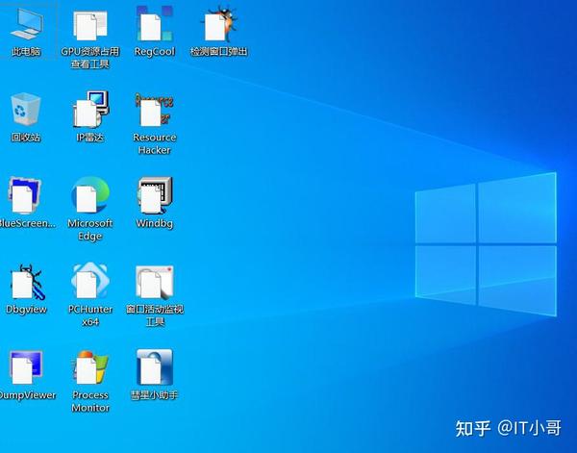This screenshot has width=577, height=453.
Task: Click the '此电脑' label text
Action: click(26, 52)
